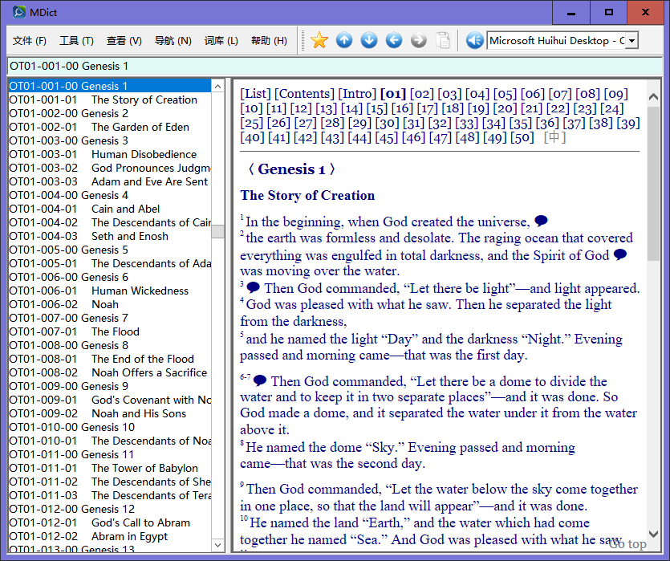Click the MDict app icon in title bar
The width and height of the screenshot is (670, 561).
(18, 12)
